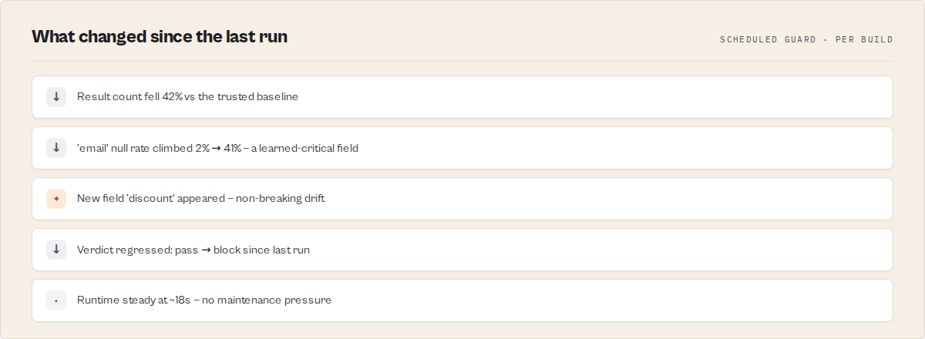Open the email null rate climbed entry
The width and height of the screenshot is (925, 339).
point(462,148)
